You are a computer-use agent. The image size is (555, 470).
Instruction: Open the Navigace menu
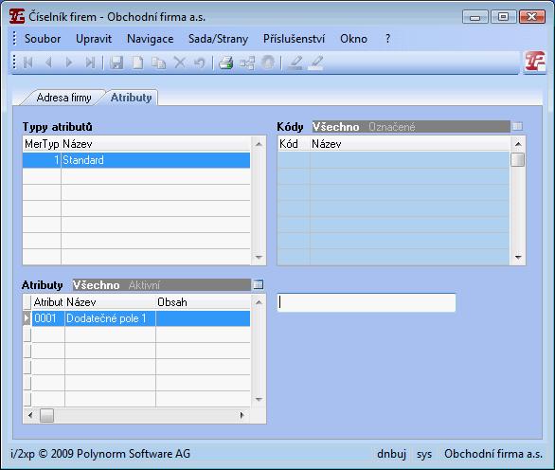tap(150, 39)
